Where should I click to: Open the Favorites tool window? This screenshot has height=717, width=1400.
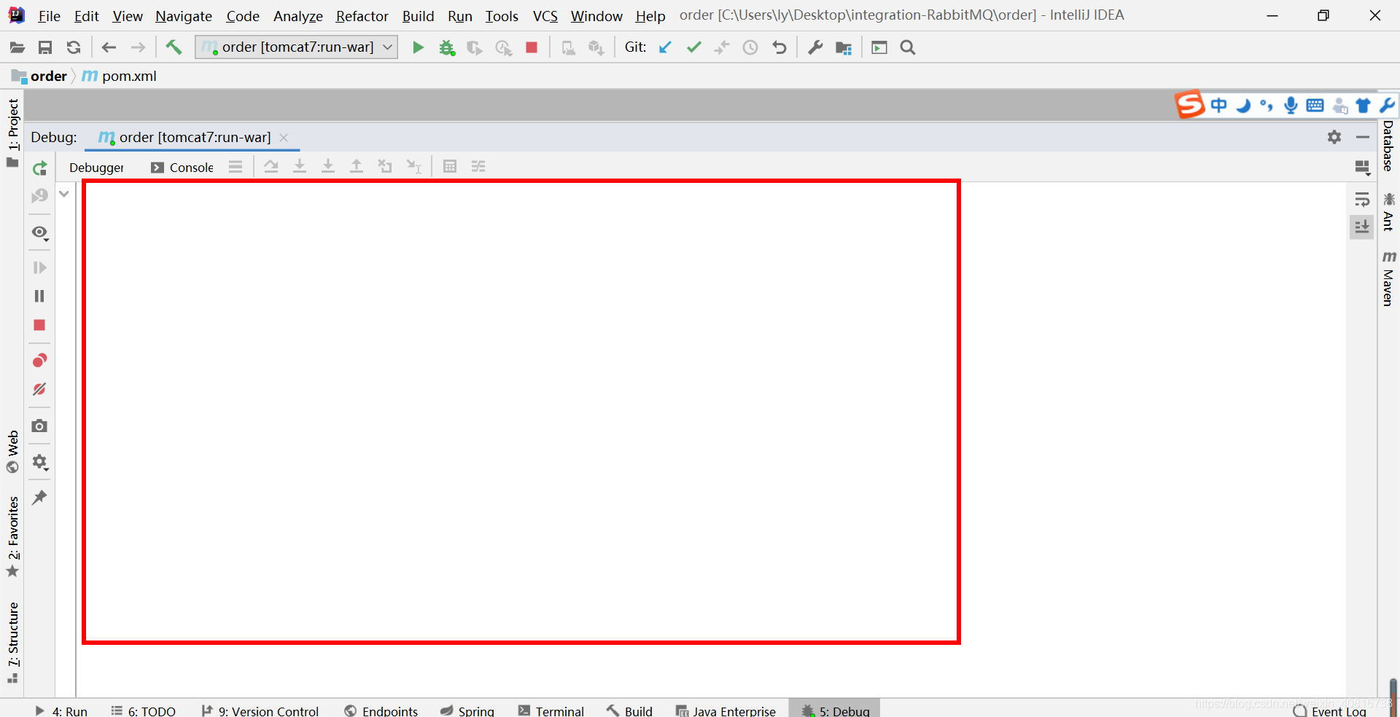(12, 537)
